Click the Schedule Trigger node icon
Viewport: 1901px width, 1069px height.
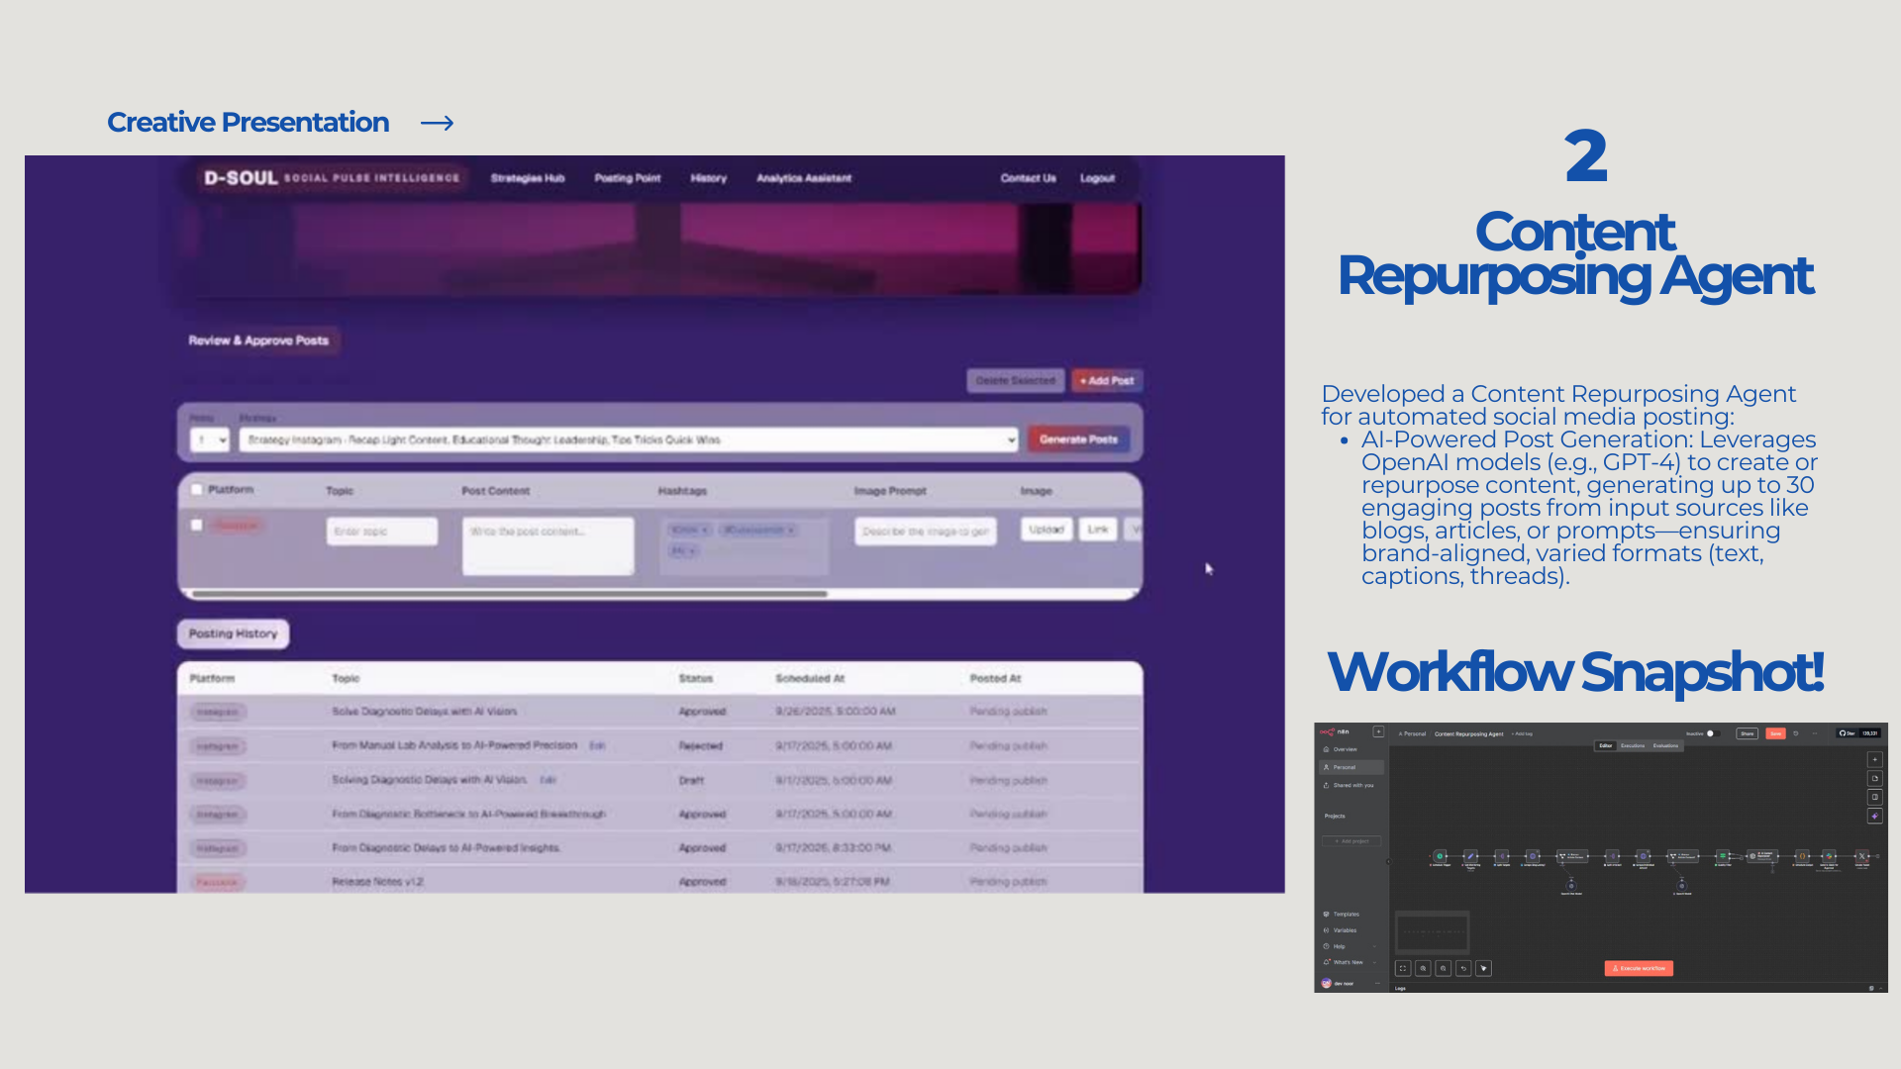click(x=1440, y=856)
